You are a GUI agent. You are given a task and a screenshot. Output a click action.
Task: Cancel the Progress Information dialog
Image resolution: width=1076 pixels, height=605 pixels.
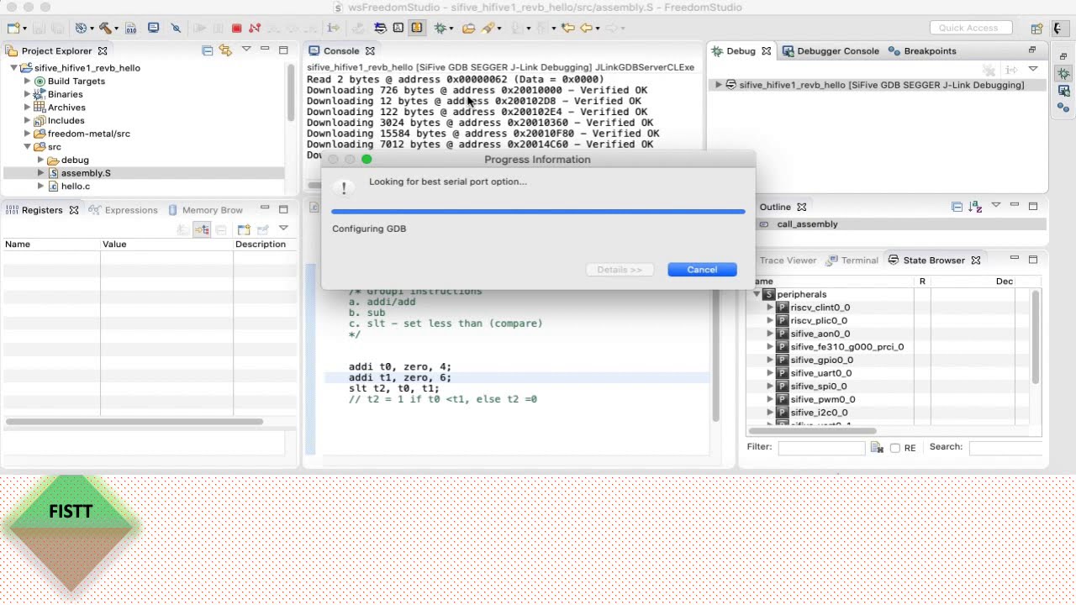[702, 270]
